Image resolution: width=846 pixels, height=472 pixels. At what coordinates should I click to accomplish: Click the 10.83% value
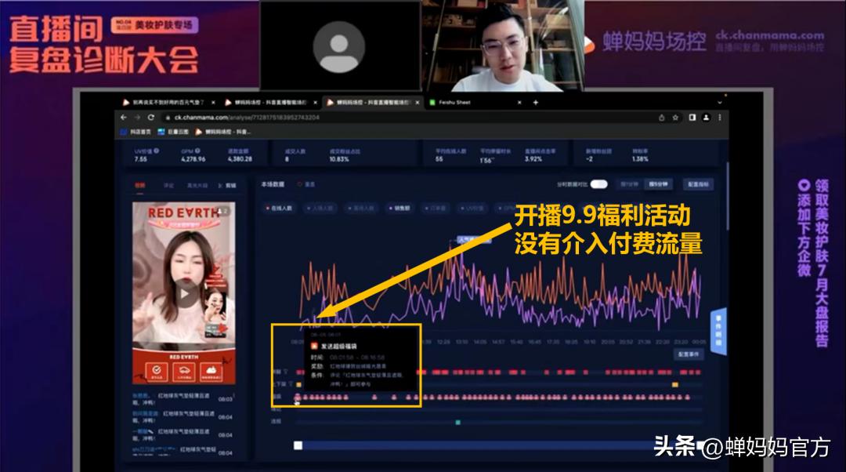[x=339, y=159]
